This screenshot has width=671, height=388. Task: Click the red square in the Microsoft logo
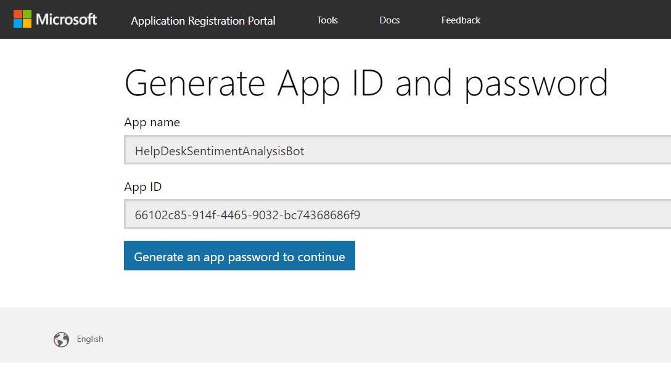18,14
